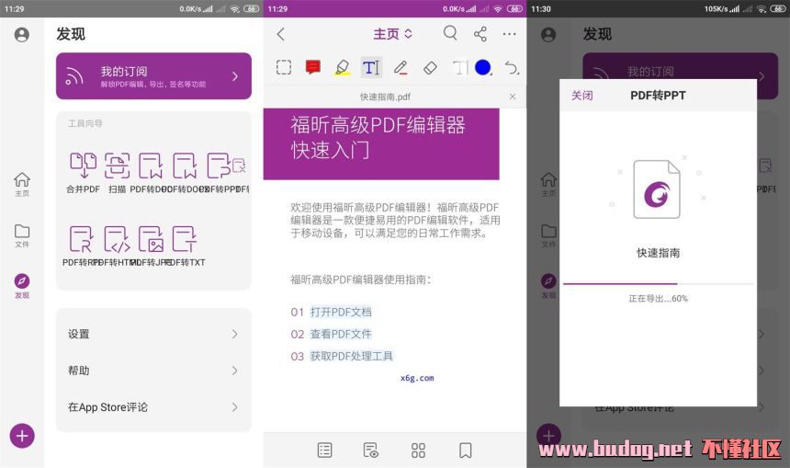The image size is (790, 468).
Task: Show page thumbnails grid at the bottom
Action: tap(419, 450)
